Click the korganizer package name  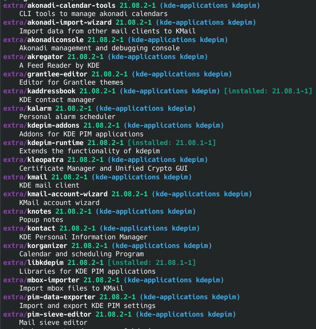(47, 245)
